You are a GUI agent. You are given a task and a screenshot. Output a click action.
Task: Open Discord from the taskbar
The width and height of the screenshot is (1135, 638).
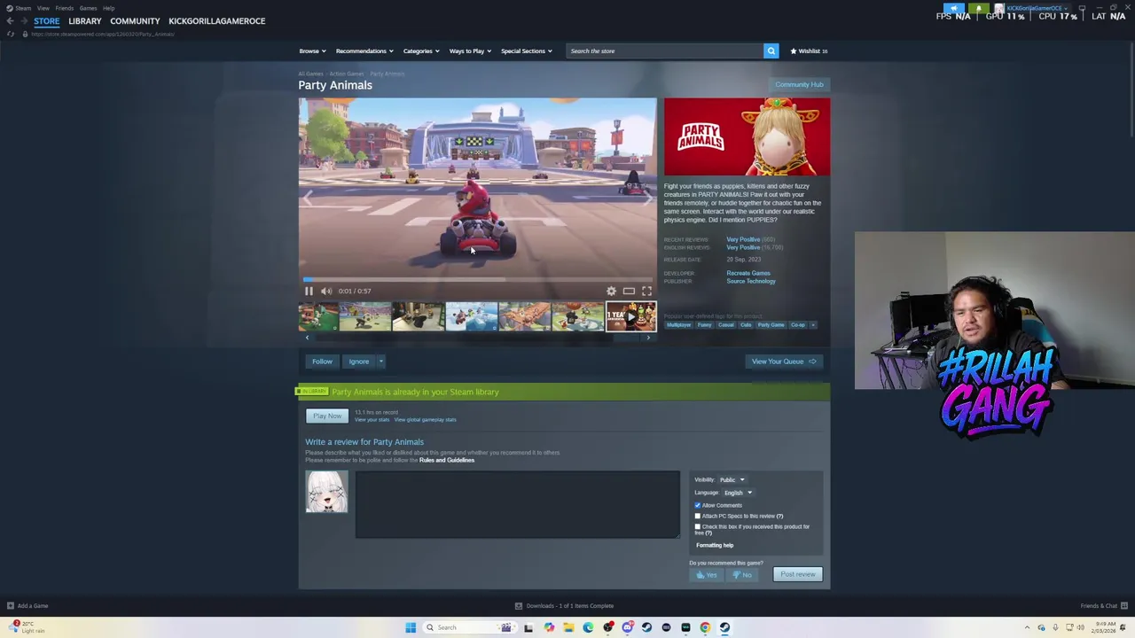pos(628,627)
